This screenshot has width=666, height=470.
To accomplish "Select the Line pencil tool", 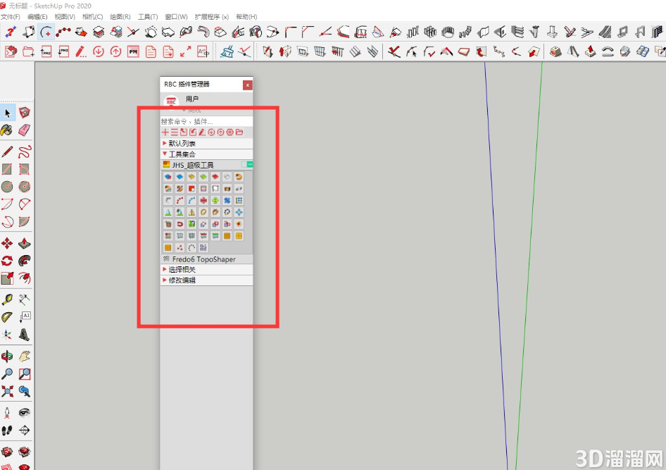I will coord(7,151).
